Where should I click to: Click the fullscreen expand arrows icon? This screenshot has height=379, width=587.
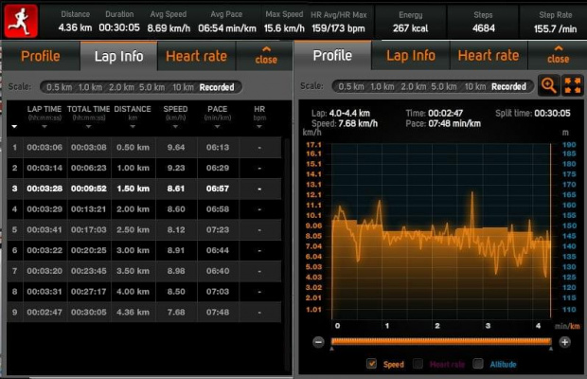pos(572,85)
